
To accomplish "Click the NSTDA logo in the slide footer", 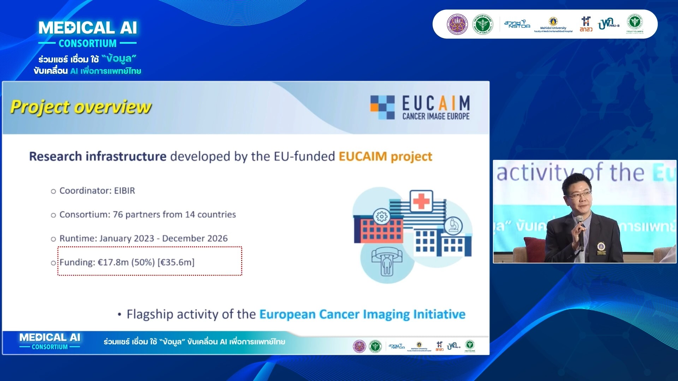I will pos(397,346).
